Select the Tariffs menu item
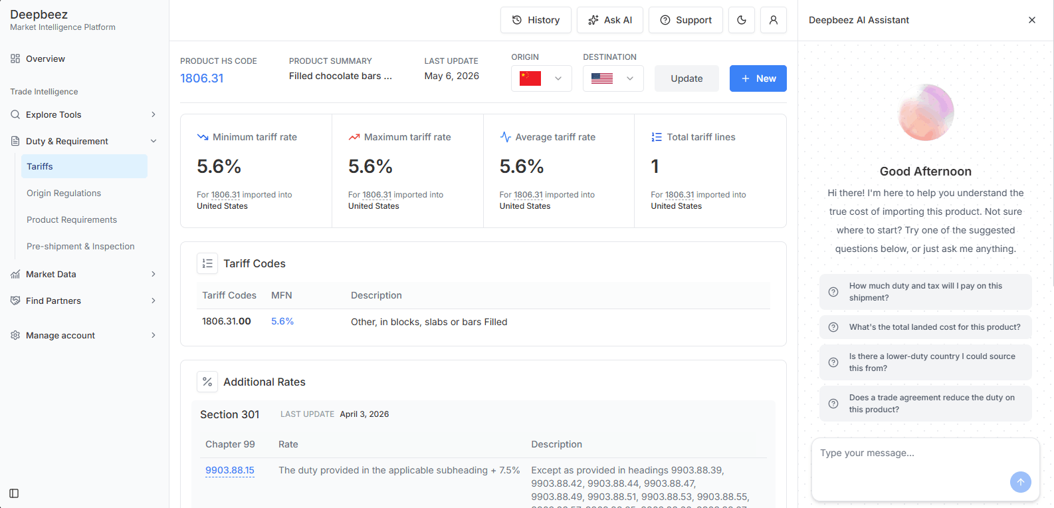1054x508 pixels. coord(84,166)
